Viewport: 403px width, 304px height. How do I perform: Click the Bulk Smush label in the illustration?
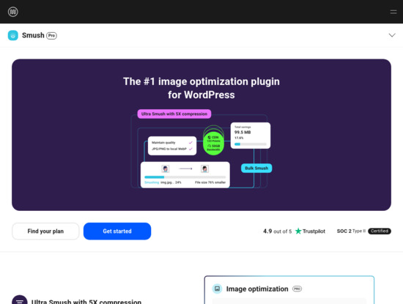coord(256,168)
